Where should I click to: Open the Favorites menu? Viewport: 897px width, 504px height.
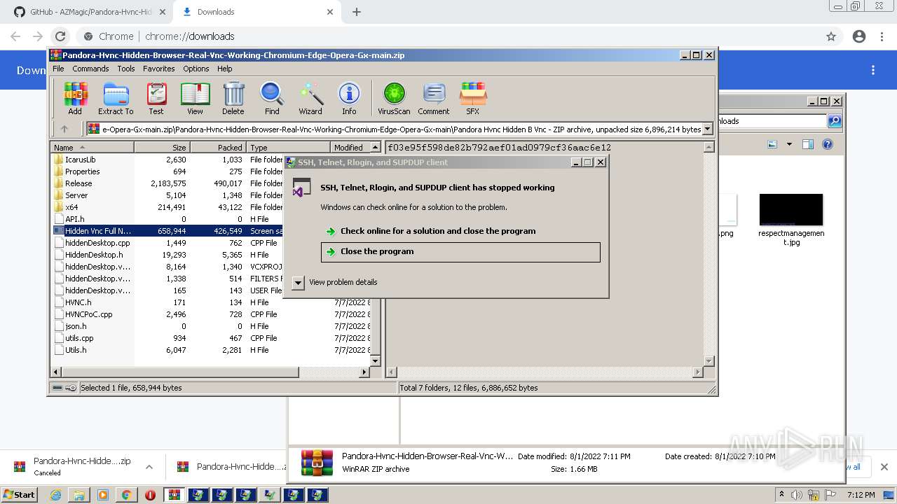[x=159, y=69]
